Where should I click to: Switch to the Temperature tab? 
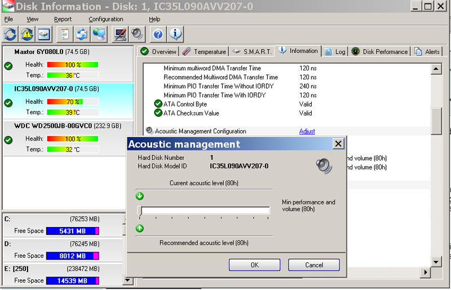[205, 52]
